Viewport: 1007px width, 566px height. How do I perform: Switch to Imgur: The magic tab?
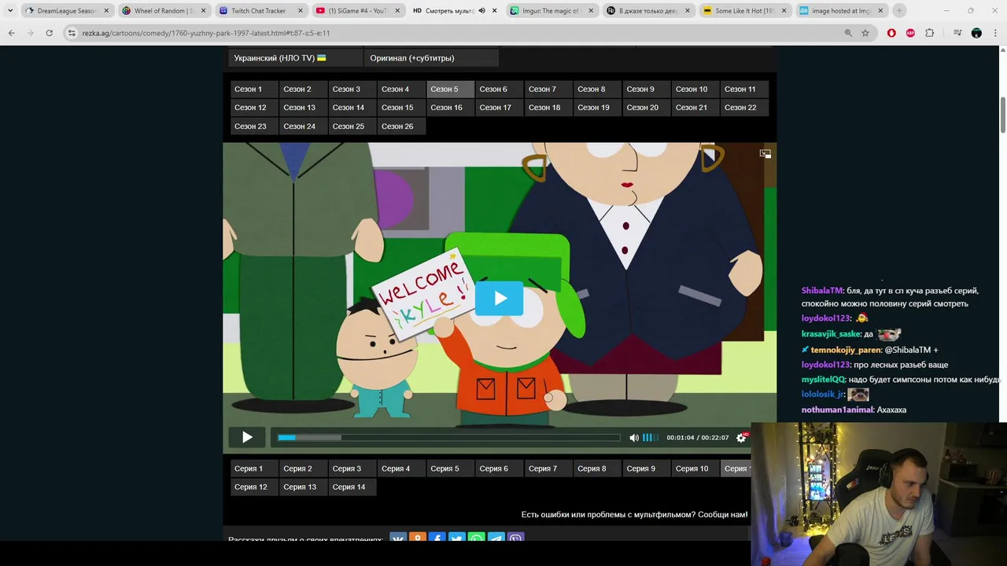pos(551,11)
